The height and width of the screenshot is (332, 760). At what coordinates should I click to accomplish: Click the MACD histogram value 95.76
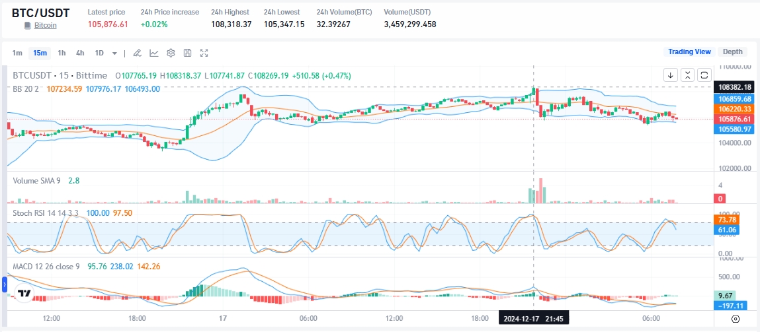(x=96, y=266)
